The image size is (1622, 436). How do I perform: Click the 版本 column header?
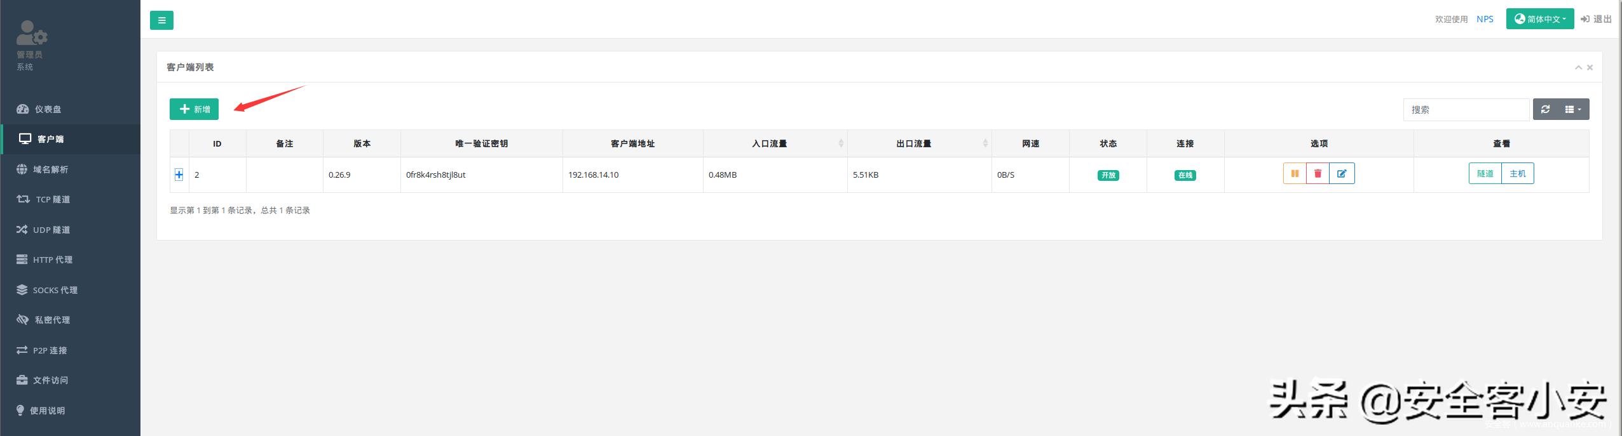coord(362,143)
